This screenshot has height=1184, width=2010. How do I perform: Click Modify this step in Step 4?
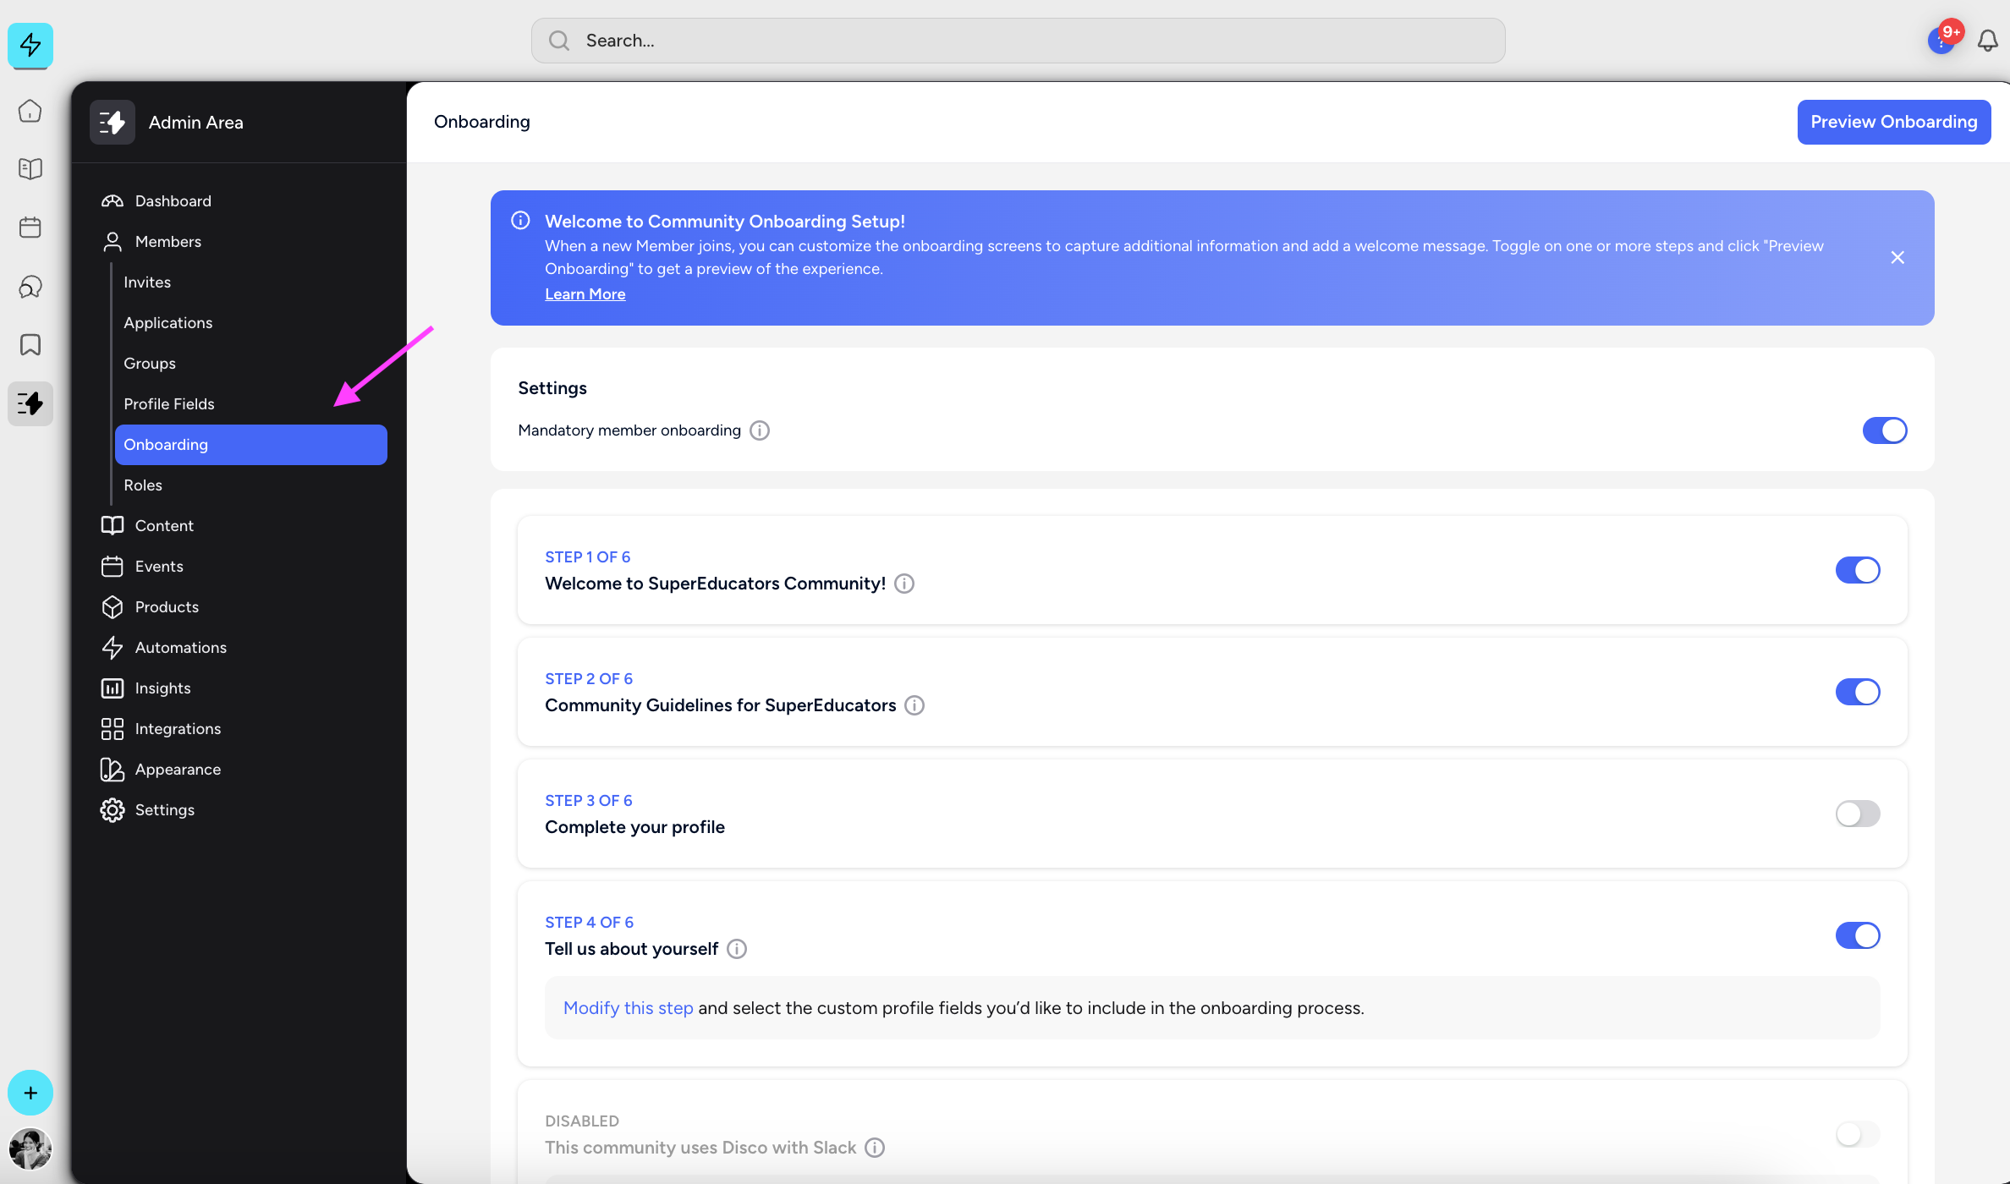(x=628, y=1007)
